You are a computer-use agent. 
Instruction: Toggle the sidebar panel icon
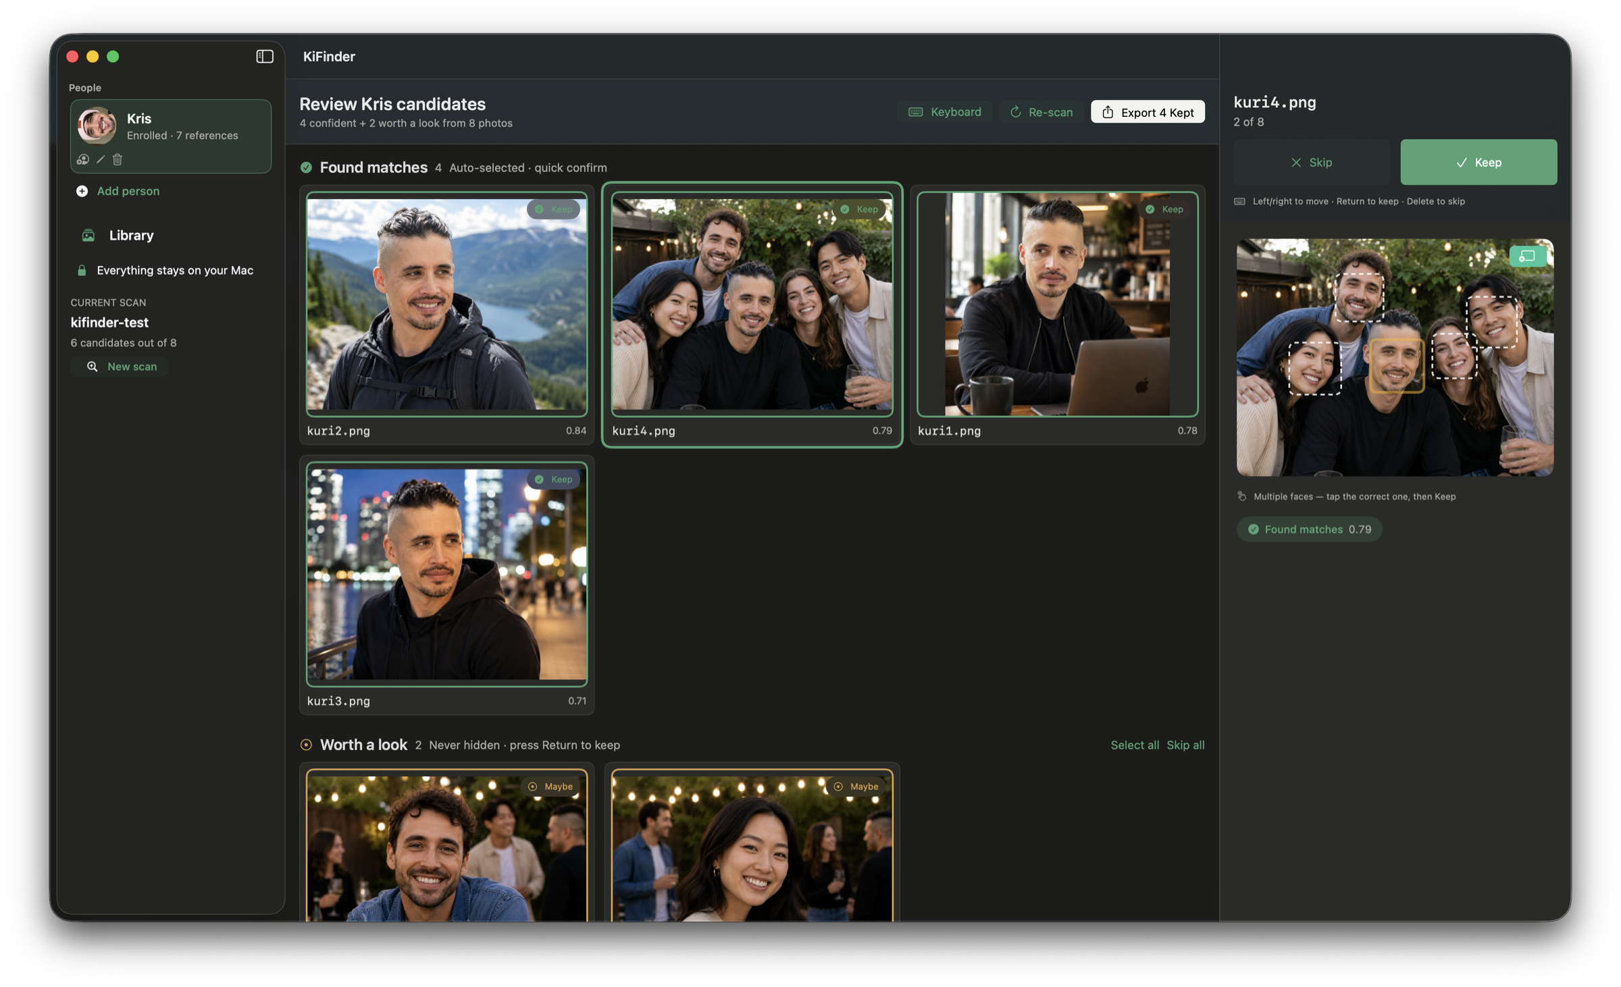pos(264,57)
